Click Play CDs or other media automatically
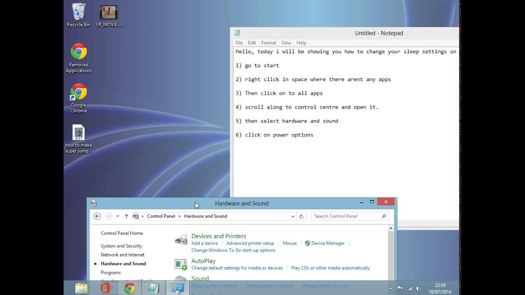Image resolution: width=525 pixels, height=295 pixels. pos(330,268)
